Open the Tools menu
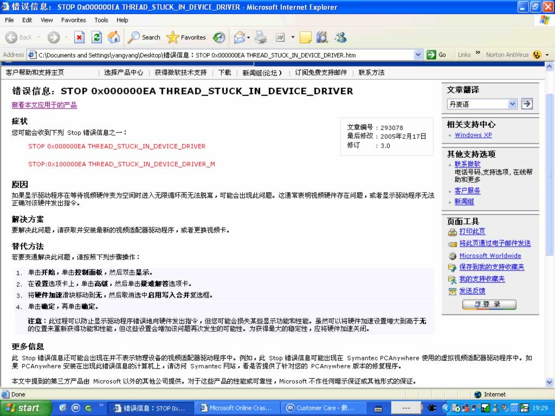This screenshot has height=416, width=555. 101,20
